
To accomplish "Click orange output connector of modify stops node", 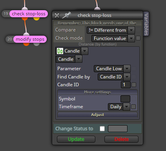I will point(26,44).
